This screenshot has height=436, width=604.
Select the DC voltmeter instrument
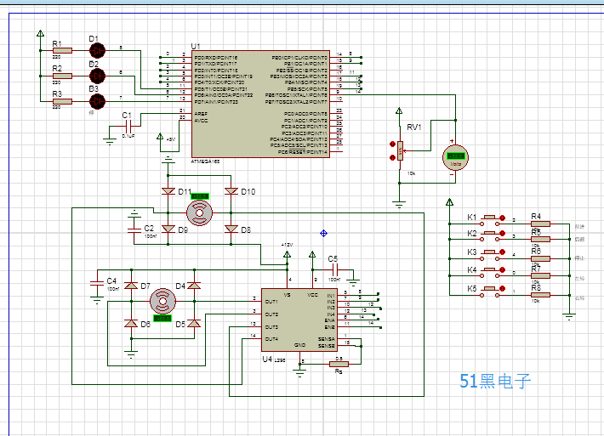coord(457,157)
